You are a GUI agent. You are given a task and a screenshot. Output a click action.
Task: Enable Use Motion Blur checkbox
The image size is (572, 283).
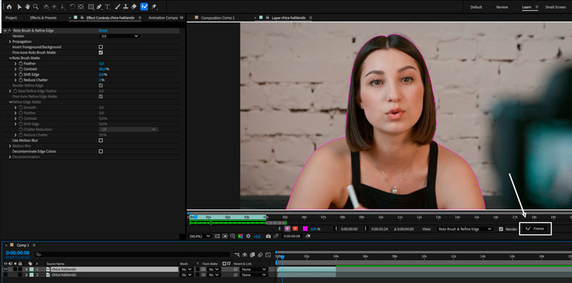point(101,140)
